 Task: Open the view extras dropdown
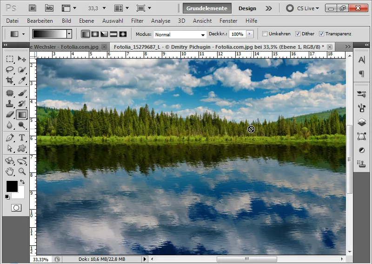click(74, 8)
